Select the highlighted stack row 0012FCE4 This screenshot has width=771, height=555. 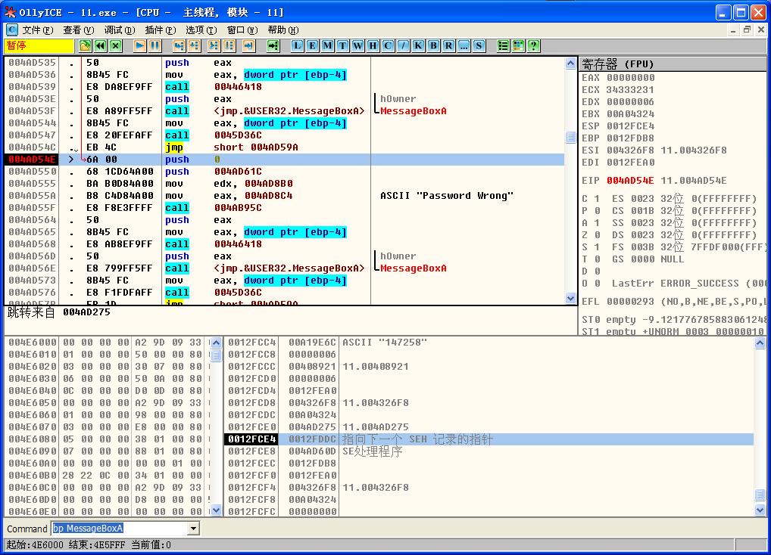489,439
